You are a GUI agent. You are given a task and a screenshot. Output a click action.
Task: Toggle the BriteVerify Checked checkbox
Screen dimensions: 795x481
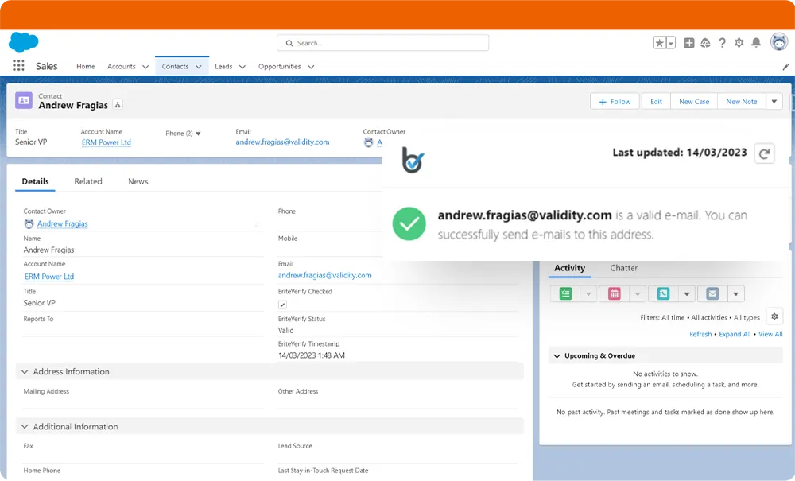pyautogui.click(x=282, y=305)
